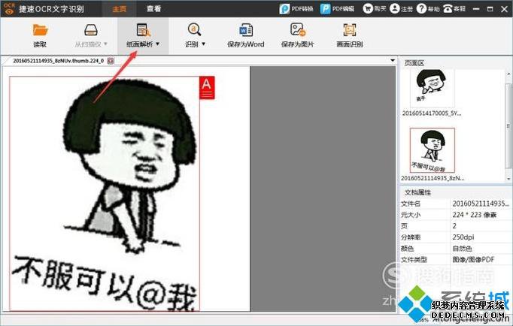Image resolution: width=513 pixels, height=326 pixels.
Task: Click the 颜色 value 自然色
Action: (x=462, y=249)
